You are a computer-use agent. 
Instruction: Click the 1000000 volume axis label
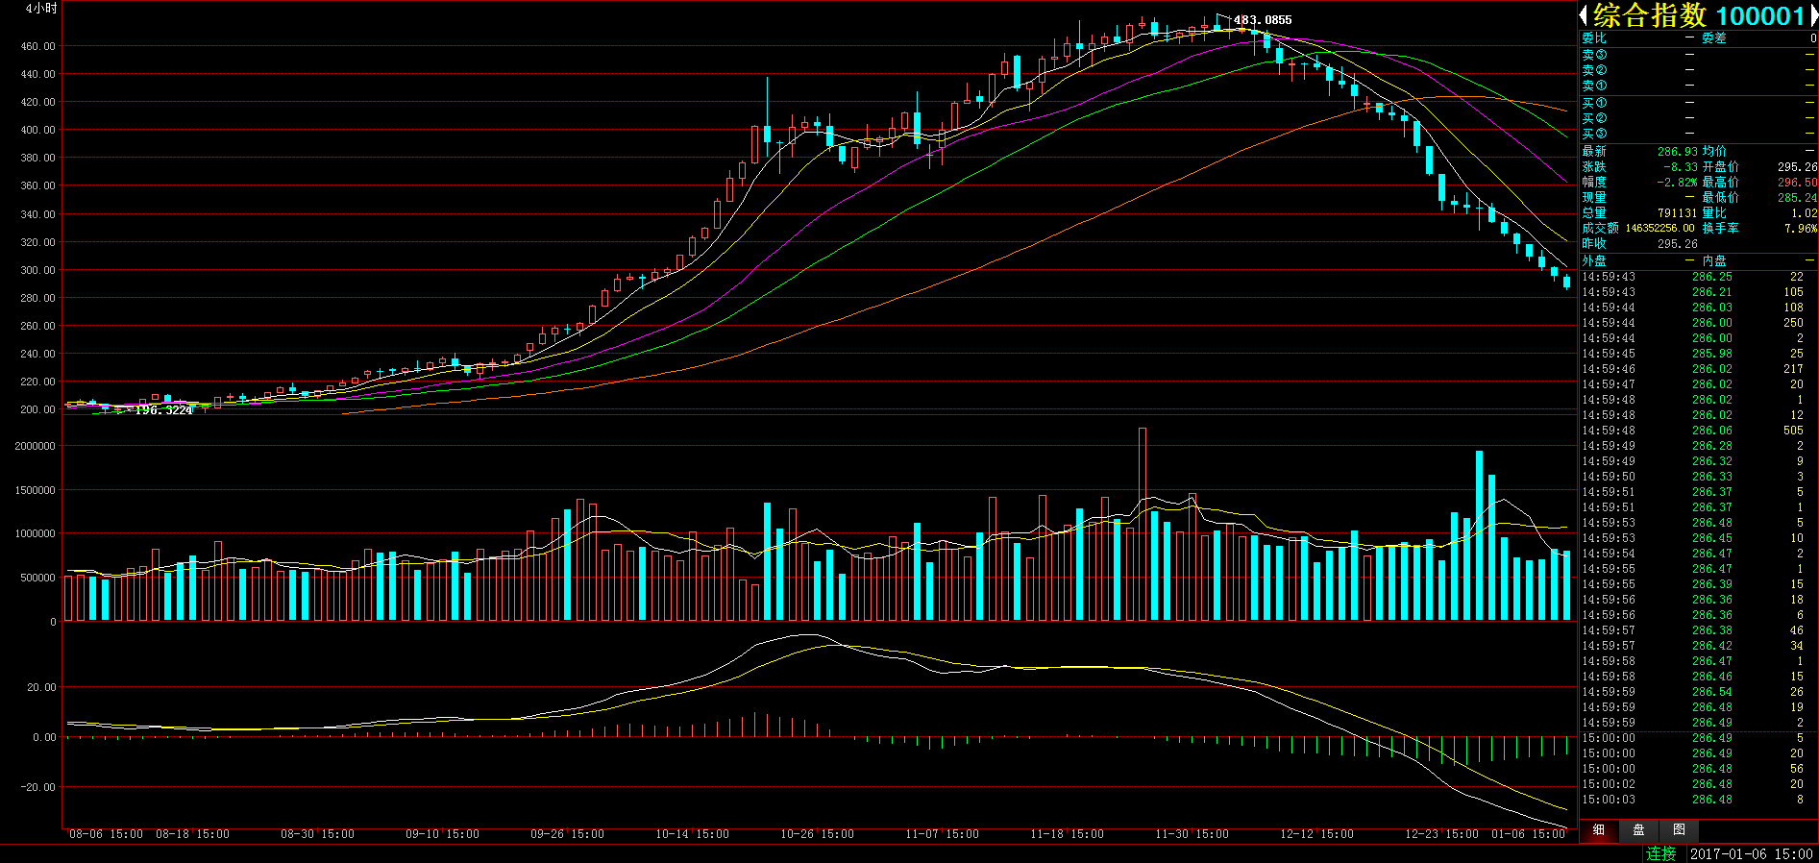(x=35, y=533)
